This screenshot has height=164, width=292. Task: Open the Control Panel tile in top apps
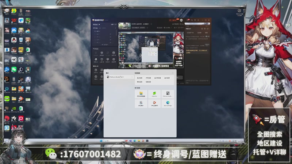click(x=141, y=104)
